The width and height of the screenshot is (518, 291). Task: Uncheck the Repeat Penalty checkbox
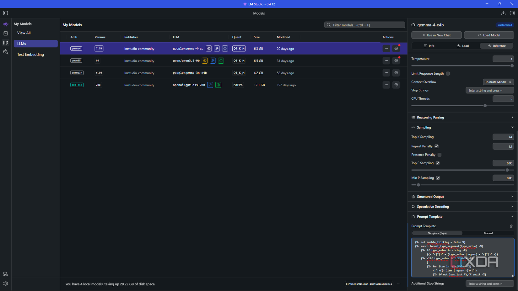437,146
